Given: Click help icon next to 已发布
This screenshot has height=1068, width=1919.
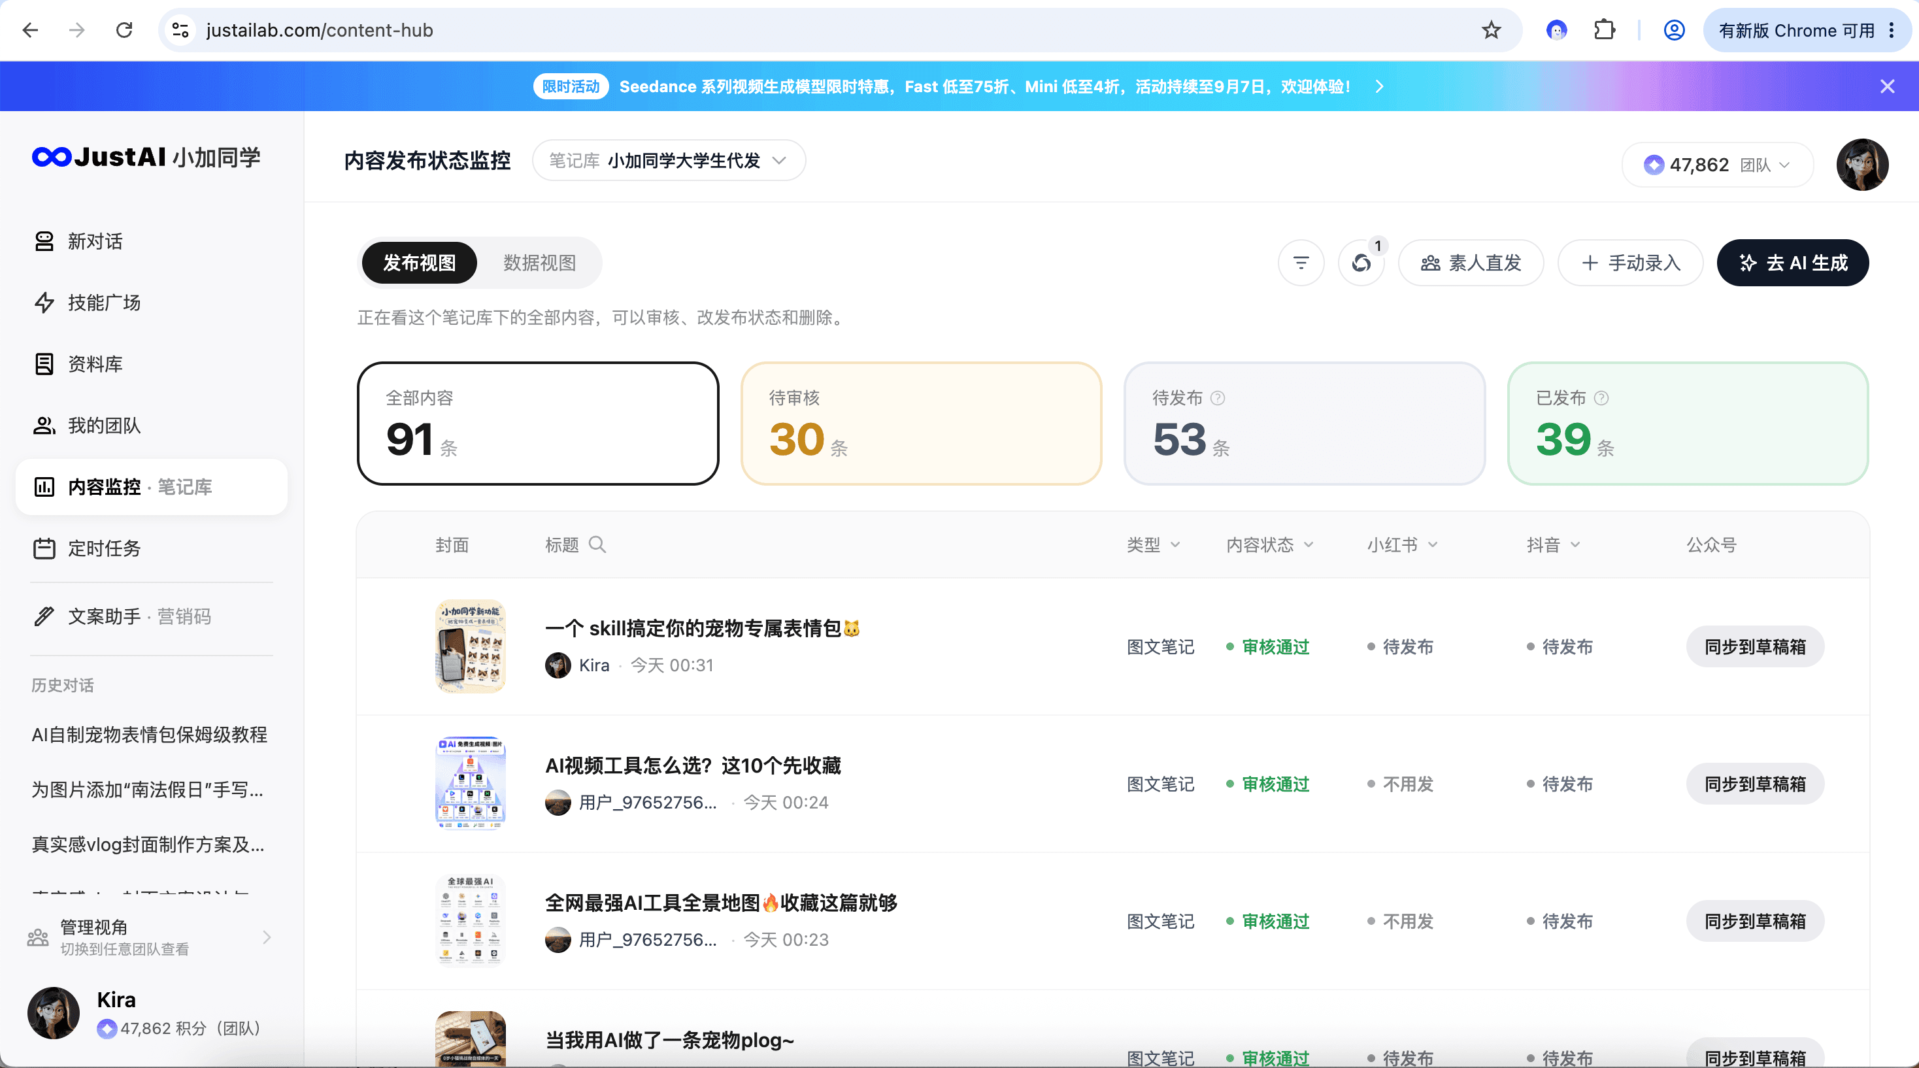Looking at the screenshot, I should coord(1601,399).
